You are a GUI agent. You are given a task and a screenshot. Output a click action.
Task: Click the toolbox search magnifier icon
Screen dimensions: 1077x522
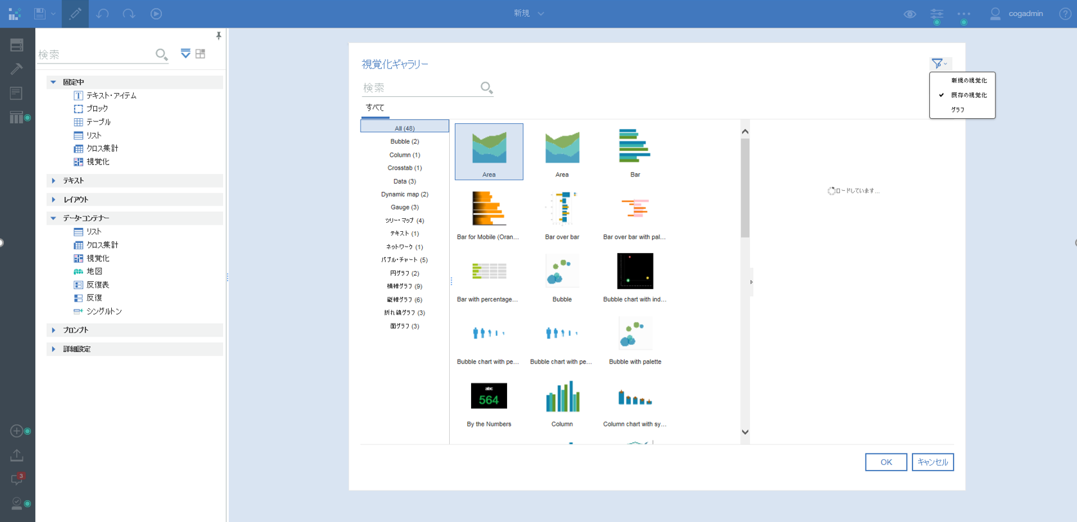click(x=161, y=55)
